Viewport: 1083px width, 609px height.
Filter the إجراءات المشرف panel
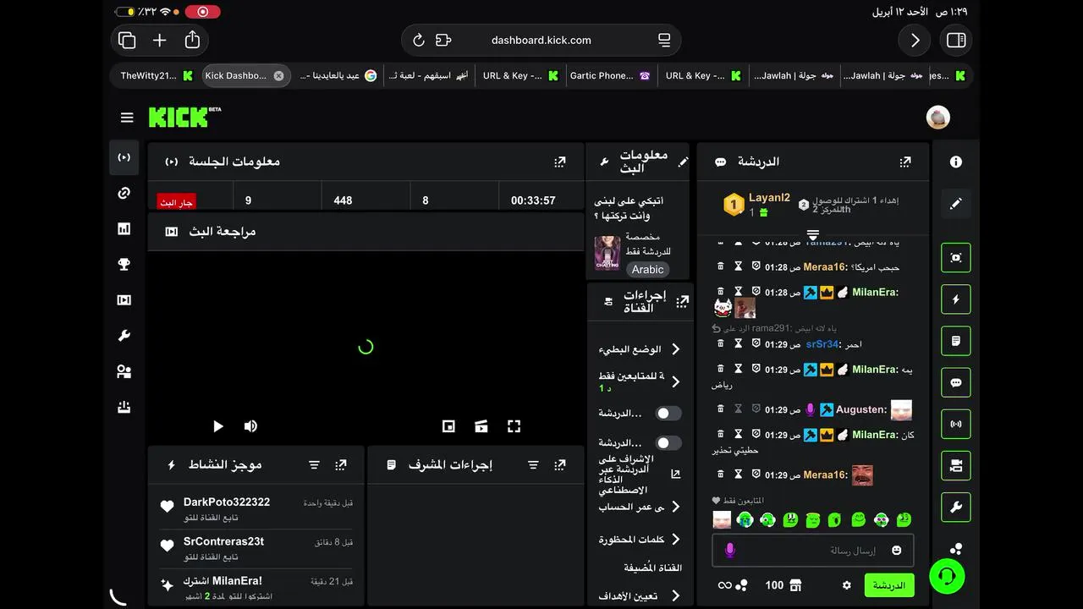pos(533,465)
